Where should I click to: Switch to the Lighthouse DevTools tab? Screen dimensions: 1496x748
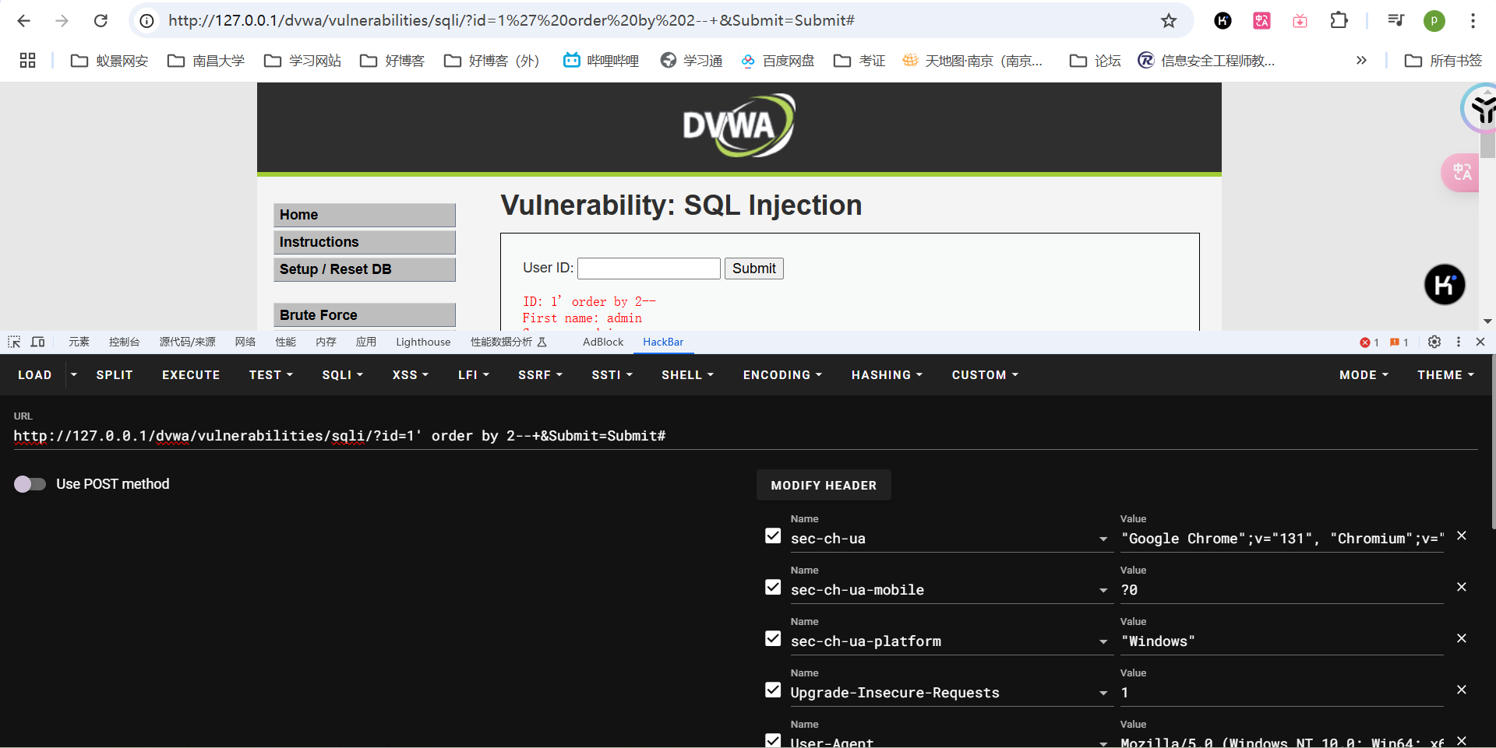pos(423,342)
